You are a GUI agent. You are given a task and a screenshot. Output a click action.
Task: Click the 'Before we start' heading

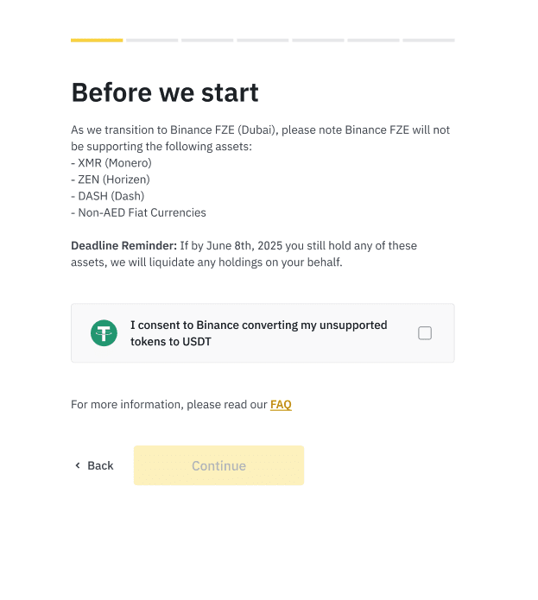165,92
